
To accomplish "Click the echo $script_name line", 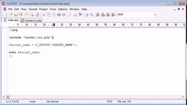I will [x=25, y=52].
